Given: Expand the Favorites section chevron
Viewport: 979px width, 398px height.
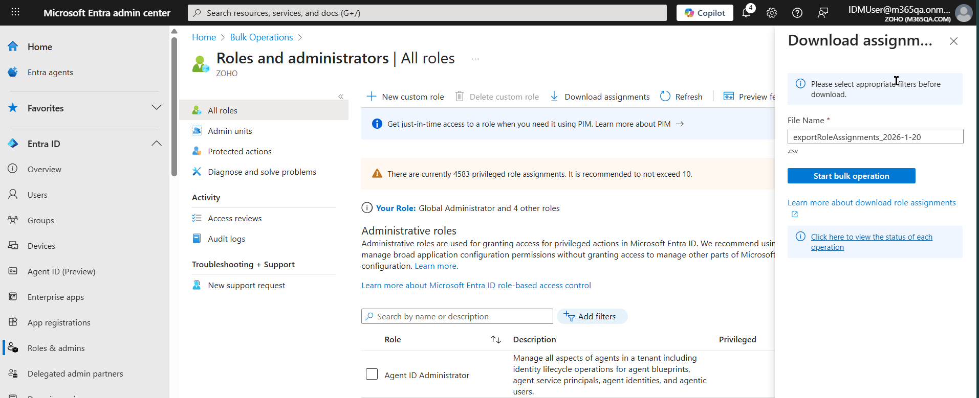Looking at the screenshot, I should (157, 107).
